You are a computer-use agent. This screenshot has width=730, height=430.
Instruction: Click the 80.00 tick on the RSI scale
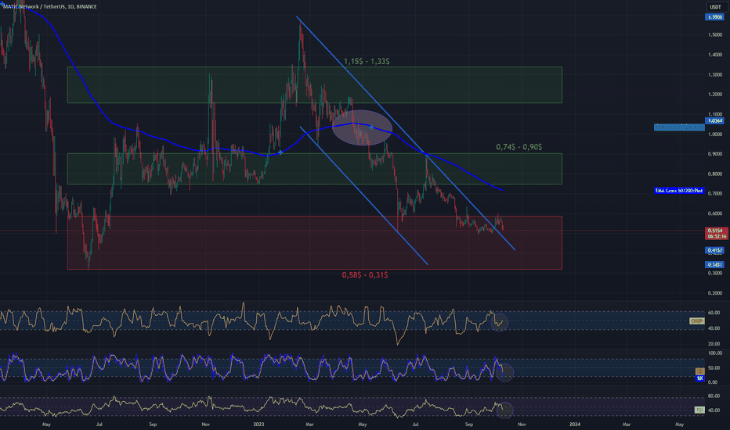(714, 396)
